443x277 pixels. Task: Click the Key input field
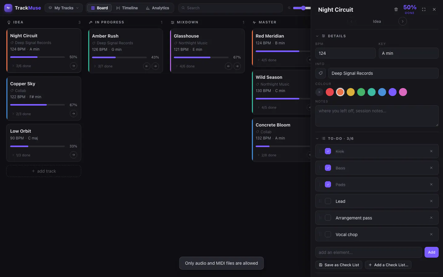point(409,53)
